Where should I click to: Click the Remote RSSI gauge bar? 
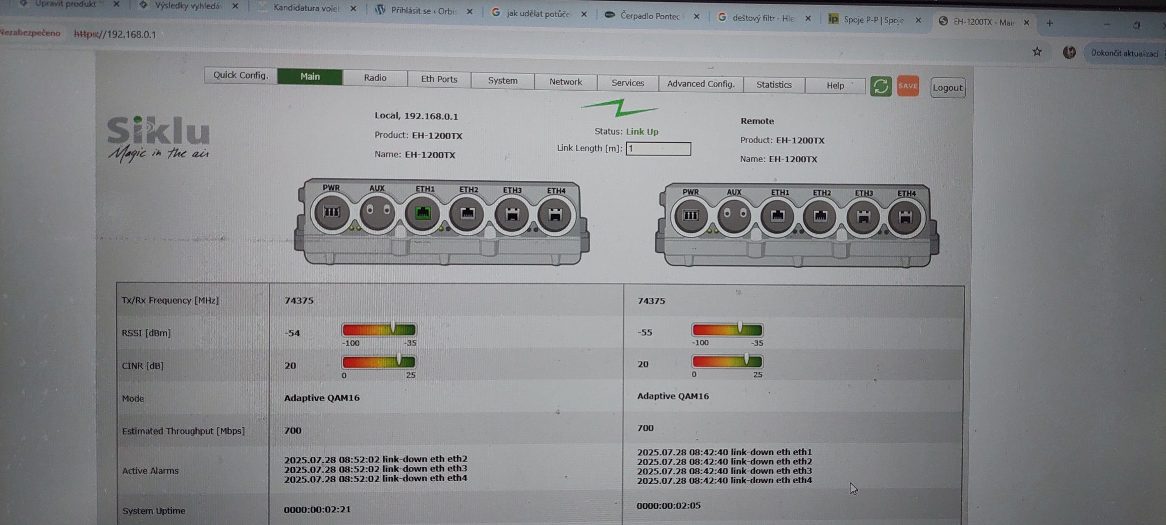click(x=727, y=330)
